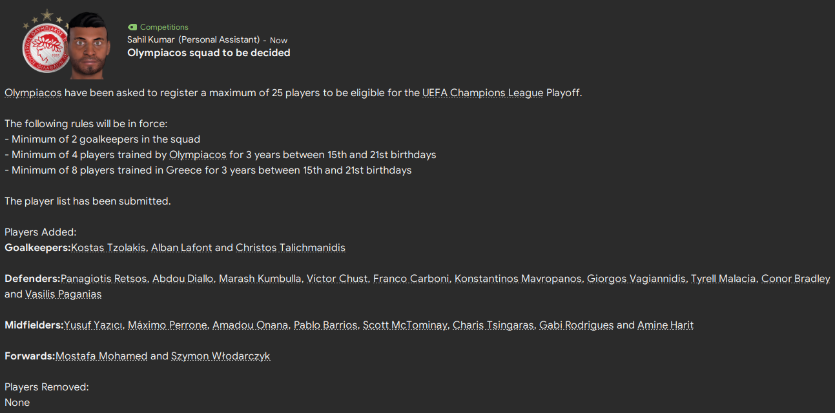Click Olympiacos in the training rule line
This screenshot has width=835, height=413.
198,155
